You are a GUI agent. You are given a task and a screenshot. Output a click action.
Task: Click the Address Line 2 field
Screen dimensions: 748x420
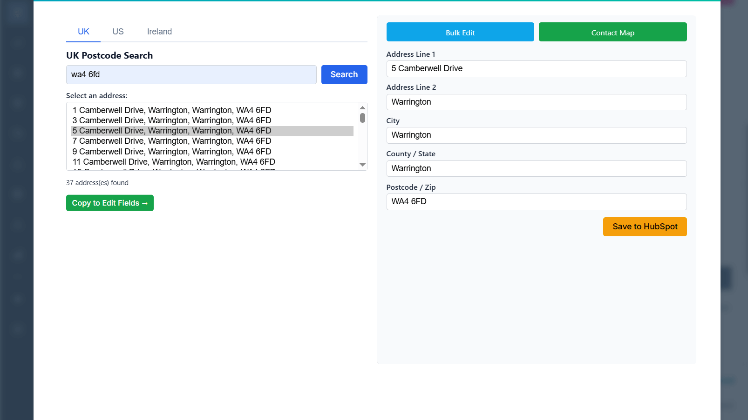pos(536,102)
